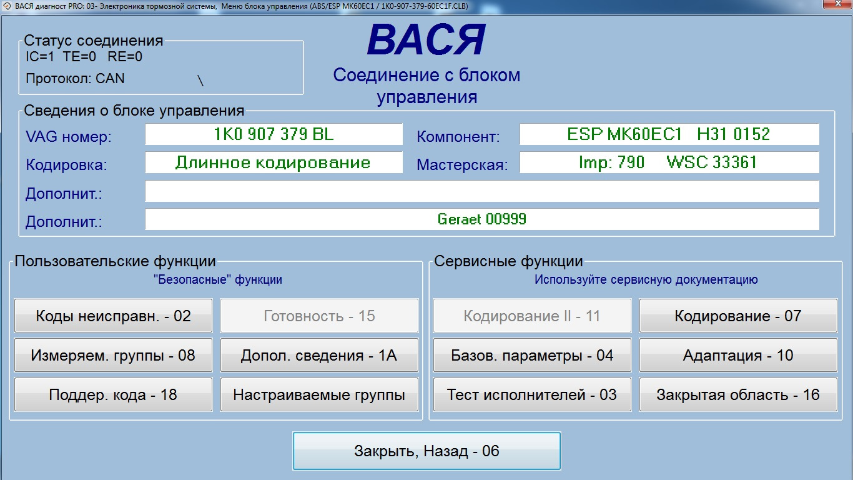The height and width of the screenshot is (480, 853).
Task: Run 'Тест исполнителей - 03' output test
Action: pyautogui.click(x=532, y=394)
